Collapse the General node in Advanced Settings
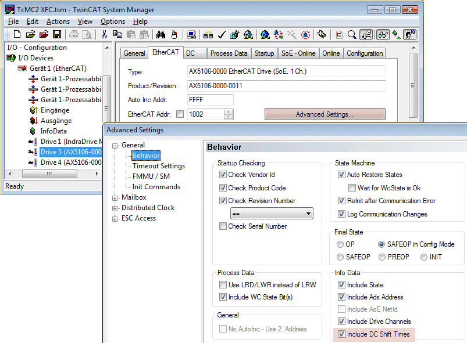The width and height of the screenshot is (467, 343). (115, 146)
